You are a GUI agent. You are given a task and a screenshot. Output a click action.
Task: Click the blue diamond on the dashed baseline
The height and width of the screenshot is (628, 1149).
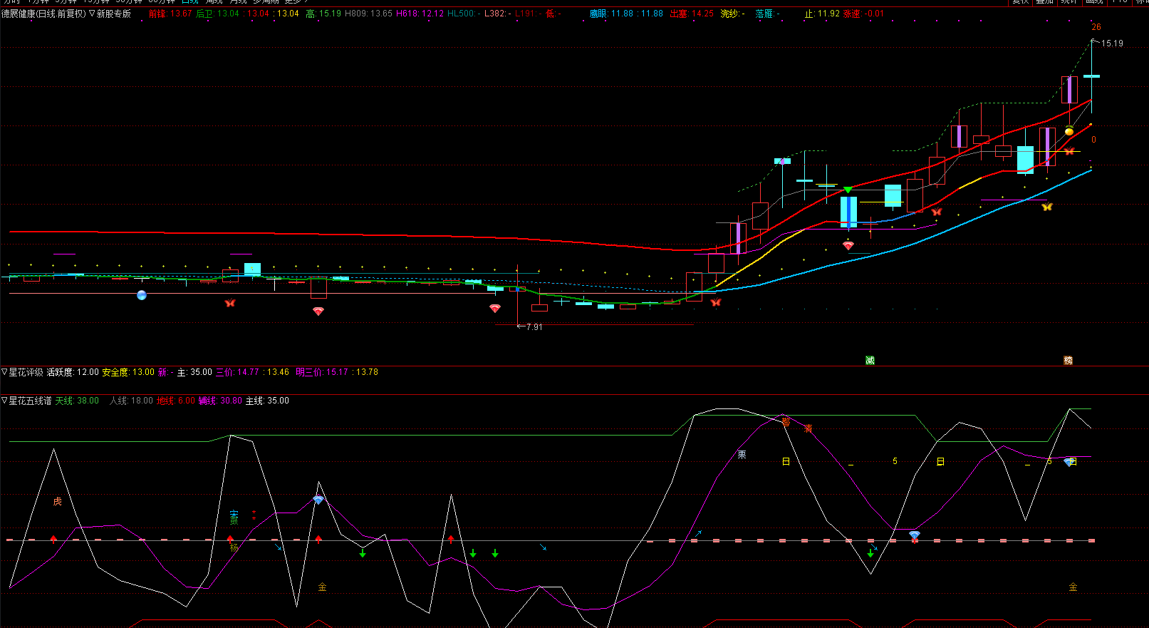click(914, 535)
